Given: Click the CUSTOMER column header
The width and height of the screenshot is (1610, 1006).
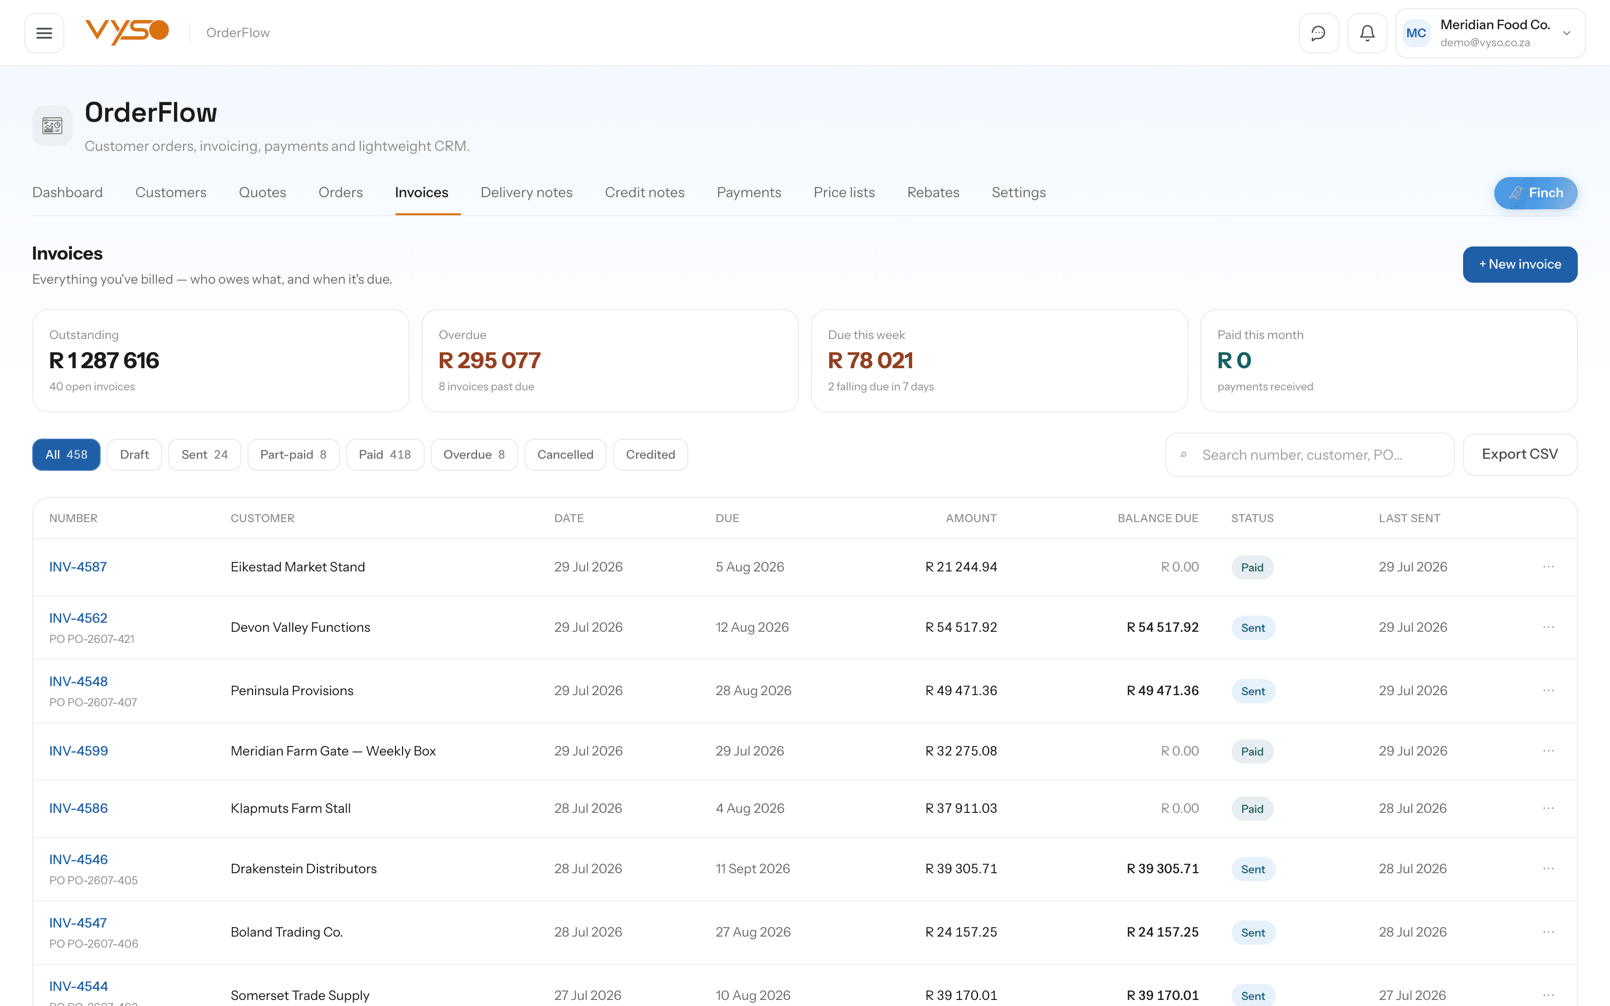Looking at the screenshot, I should [x=262, y=518].
